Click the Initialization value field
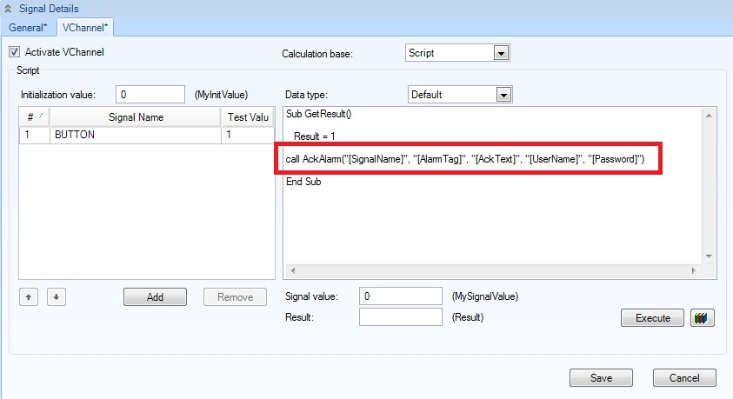The image size is (733, 399). click(x=150, y=95)
